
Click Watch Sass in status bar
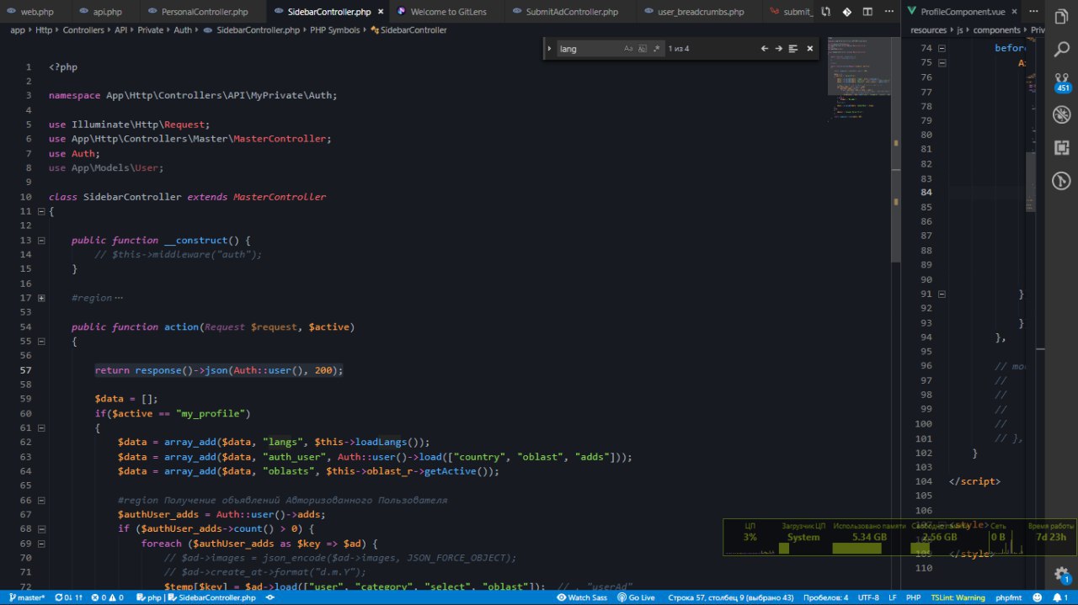(582, 597)
